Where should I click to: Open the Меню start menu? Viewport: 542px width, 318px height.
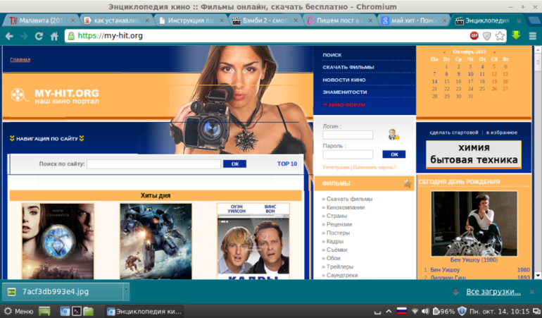[x=18, y=311]
